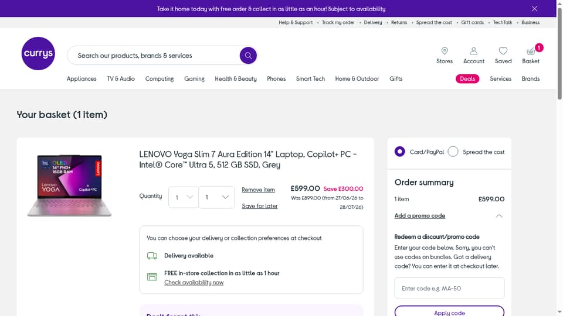
Task: Focus the promo code input field
Action: point(449,288)
